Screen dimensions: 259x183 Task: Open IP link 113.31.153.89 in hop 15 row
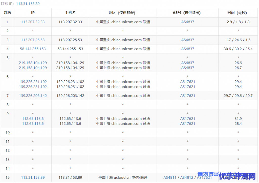pos(33,177)
